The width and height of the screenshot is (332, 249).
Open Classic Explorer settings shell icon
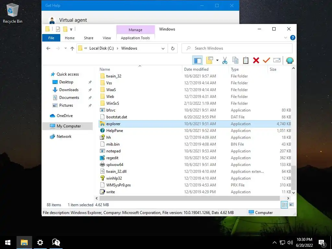pos(290,61)
